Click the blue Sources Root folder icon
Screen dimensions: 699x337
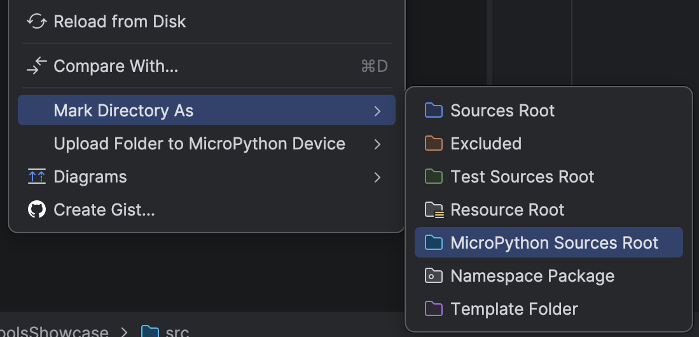tap(433, 111)
